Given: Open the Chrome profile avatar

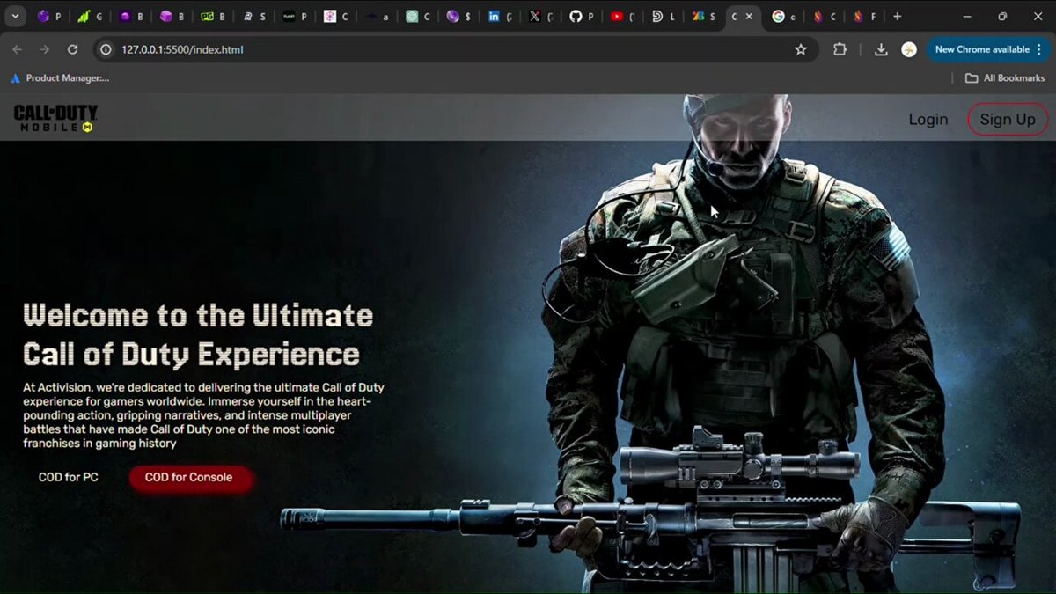Looking at the screenshot, I should click(909, 49).
